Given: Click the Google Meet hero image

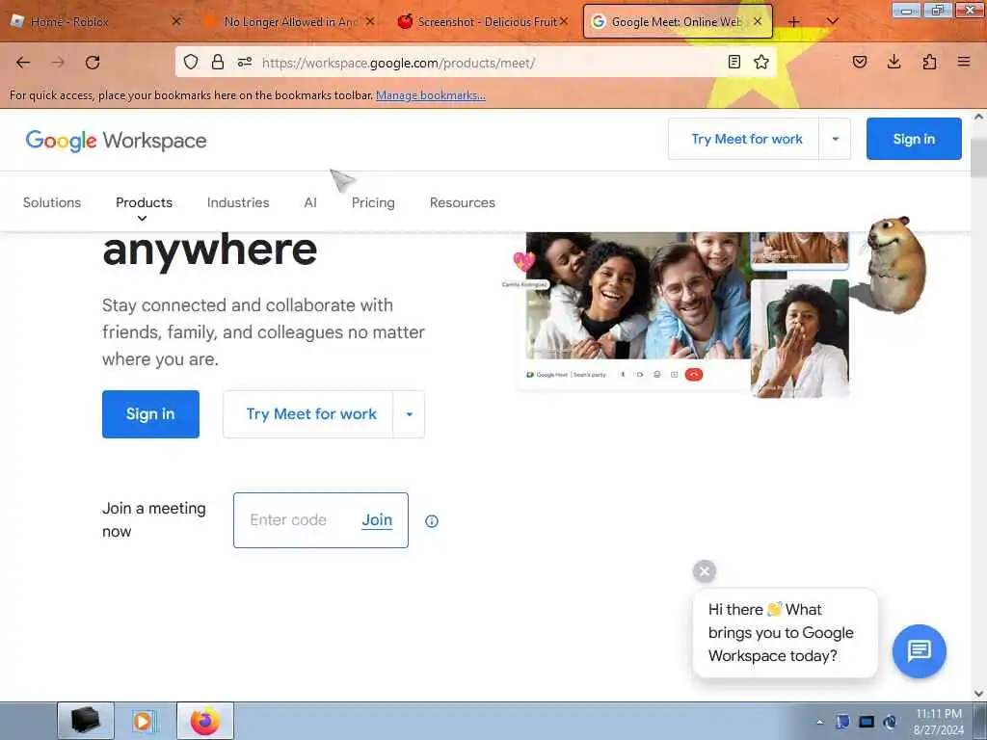Looking at the screenshot, I should (683, 313).
